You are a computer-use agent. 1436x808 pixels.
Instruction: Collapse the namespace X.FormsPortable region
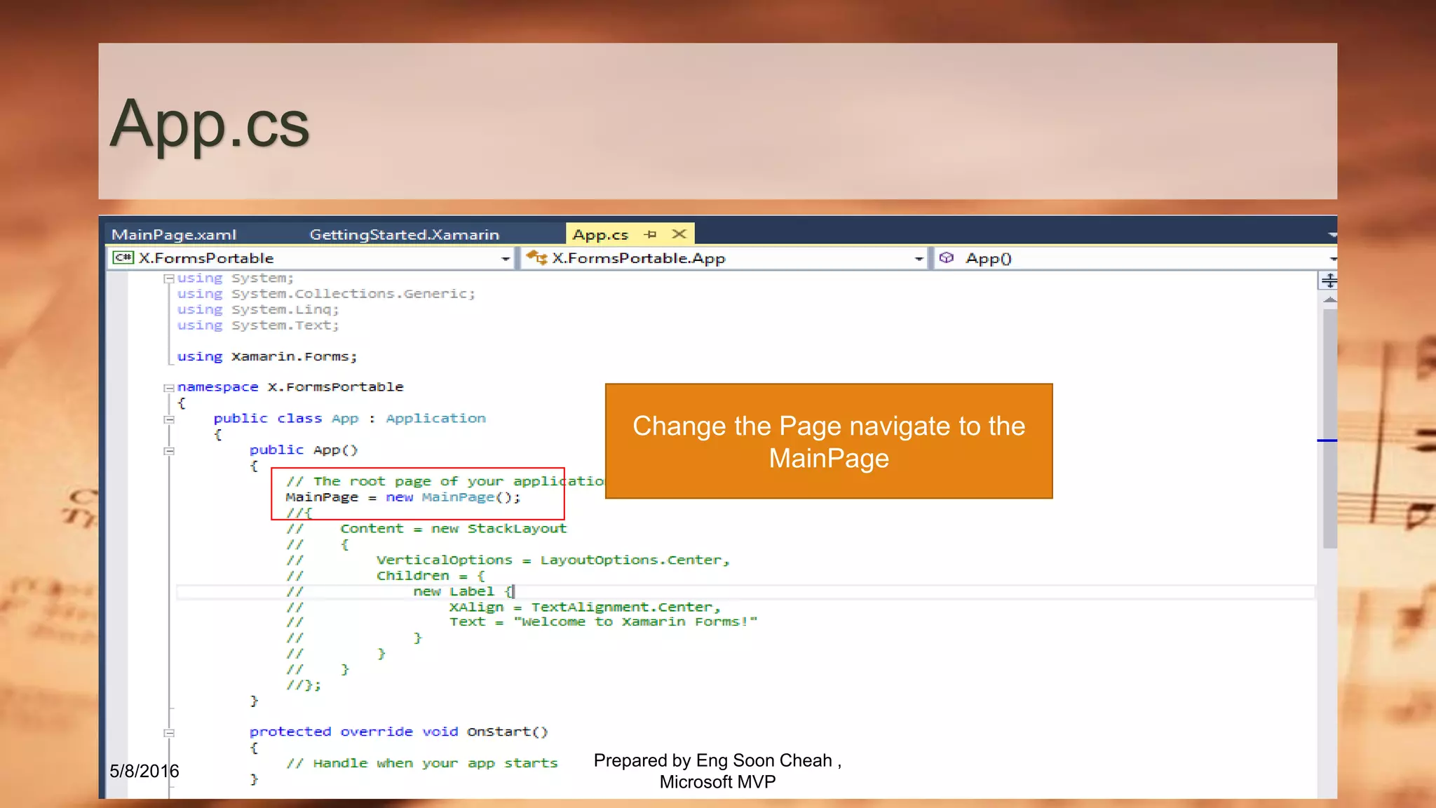click(169, 388)
